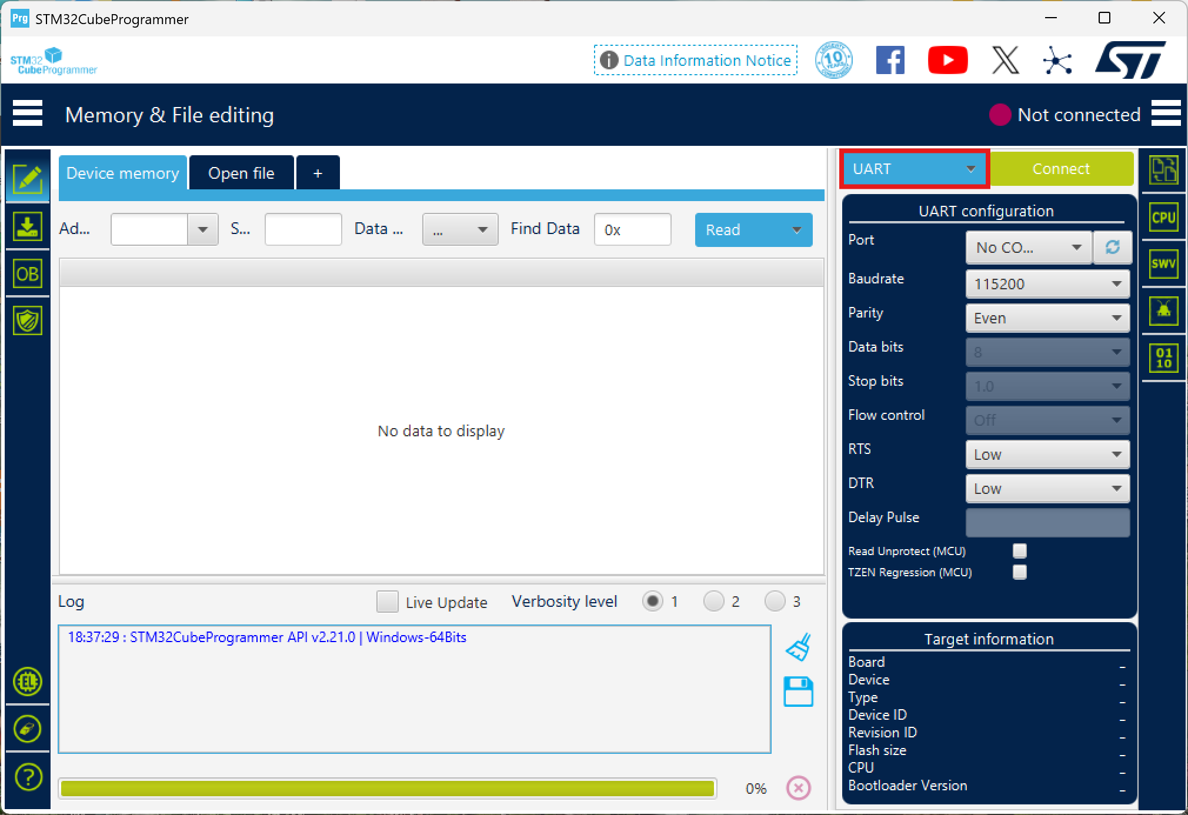The image size is (1188, 815).
Task: Open the Option Bytes (OB) panel
Action: tap(27, 274)
